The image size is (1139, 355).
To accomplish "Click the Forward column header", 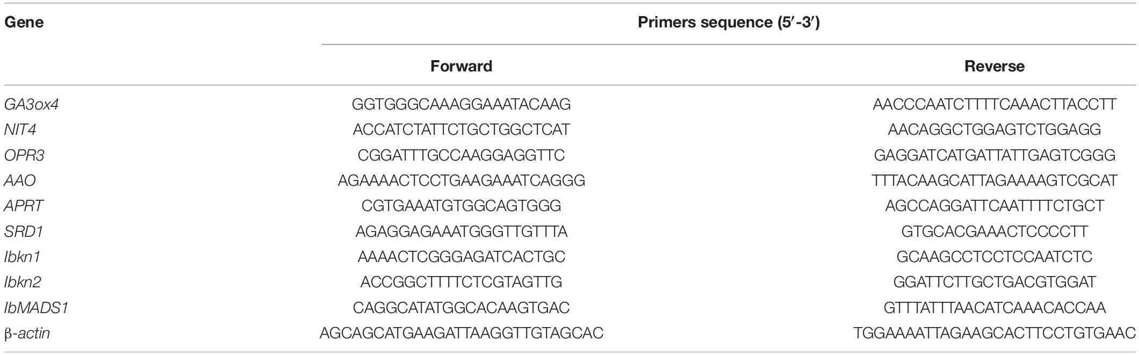I will [461, 66].
